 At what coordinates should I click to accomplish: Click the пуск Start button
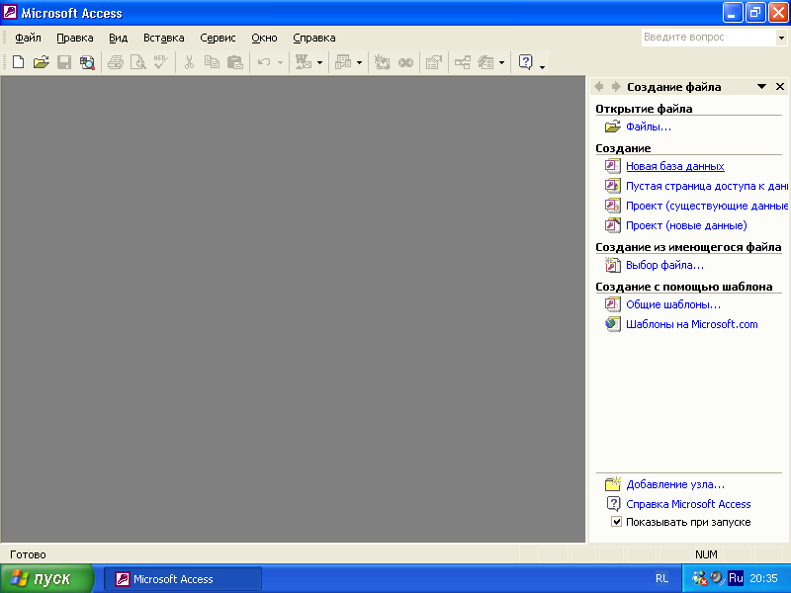(46, 578)
